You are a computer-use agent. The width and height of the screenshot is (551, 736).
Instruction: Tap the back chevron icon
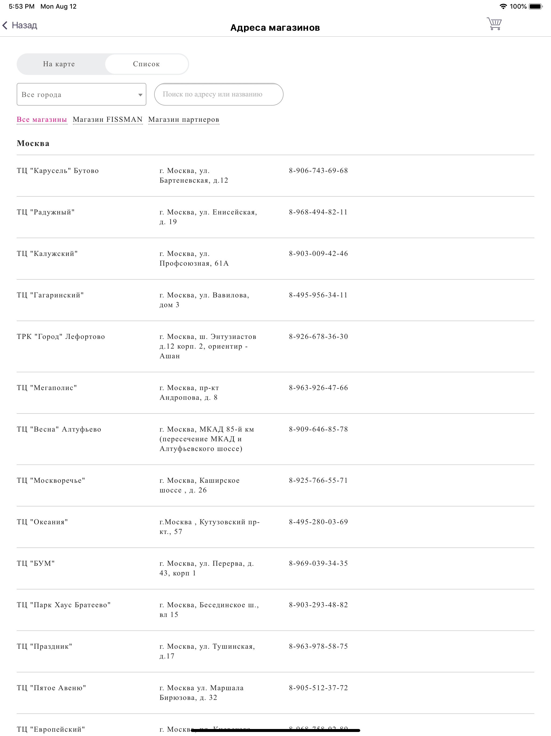coord(5,25)
